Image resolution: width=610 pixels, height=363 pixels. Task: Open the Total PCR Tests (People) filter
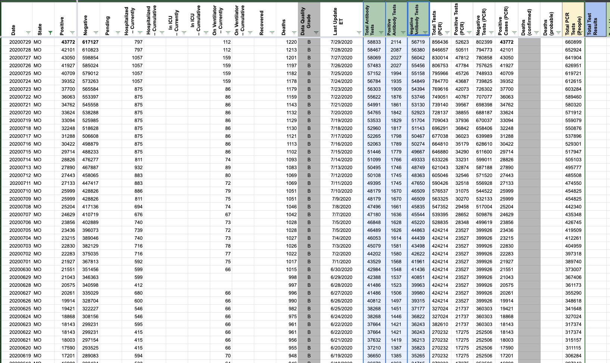click(x=580, y=33)
